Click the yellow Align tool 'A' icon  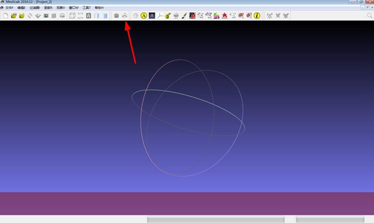(144, 16)
